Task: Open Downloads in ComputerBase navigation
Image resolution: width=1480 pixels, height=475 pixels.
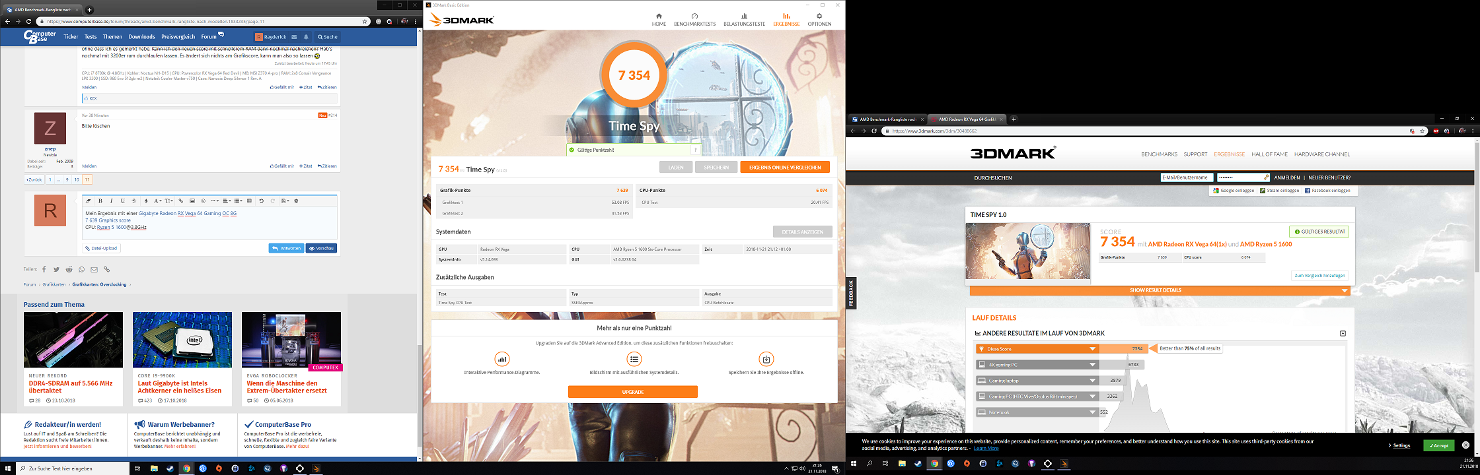Action: coord(141,37)
